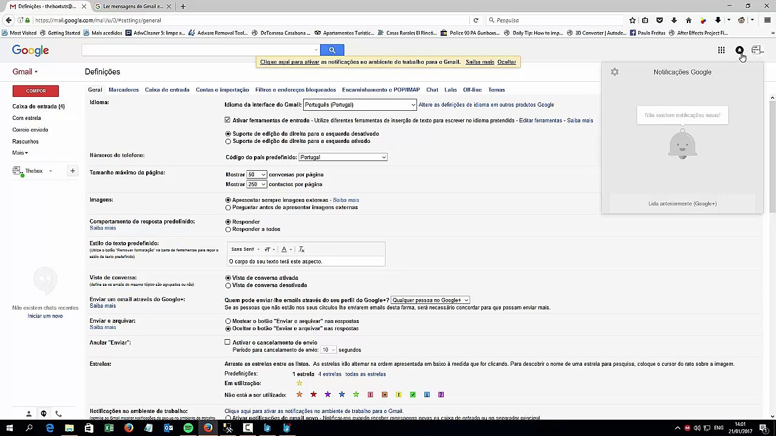Image resolution: width=776 pixels, height=436 pixels.
Task: Open Caixa de entrada (4) folder
Action: (38, 107)
